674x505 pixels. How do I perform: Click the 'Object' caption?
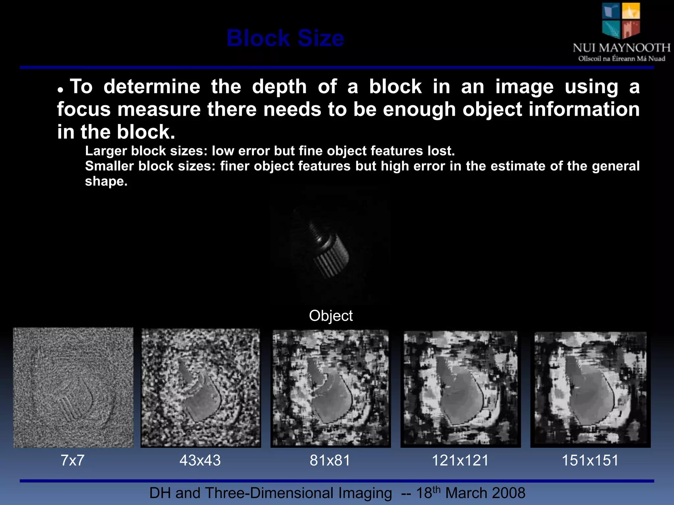click(x=331, y=316)
